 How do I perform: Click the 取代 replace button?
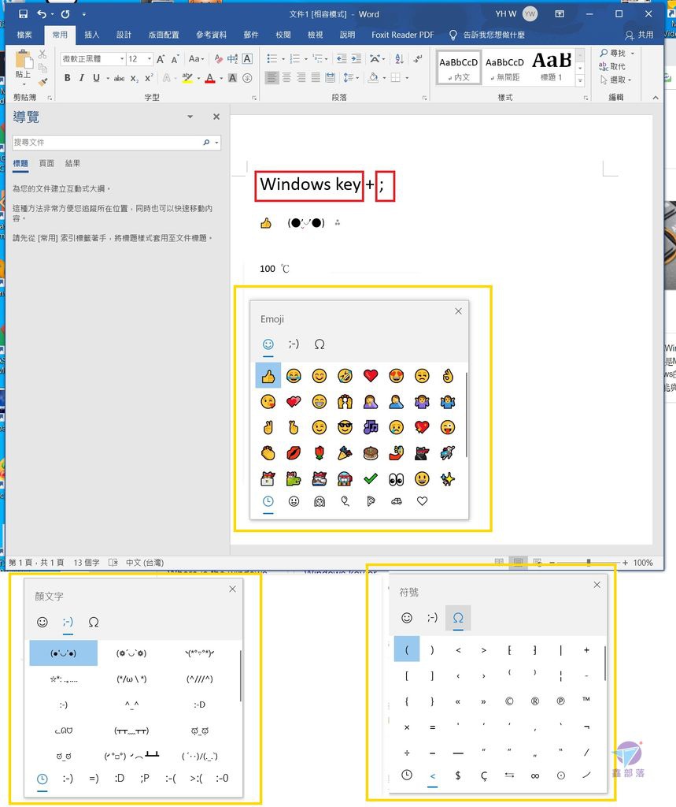pyautogui.click(x=612, y=66)
